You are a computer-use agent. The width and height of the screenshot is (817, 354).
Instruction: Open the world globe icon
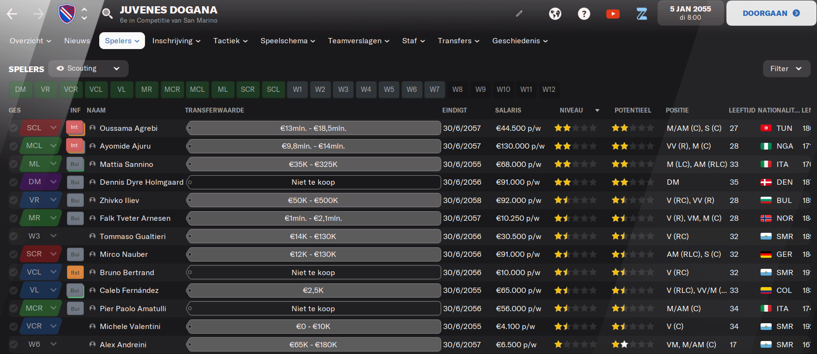555,13
